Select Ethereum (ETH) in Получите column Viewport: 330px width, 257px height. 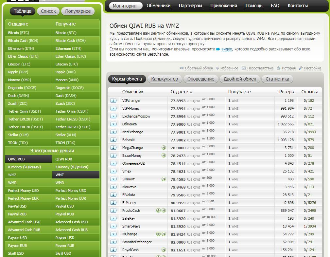[x=76, y=48]
